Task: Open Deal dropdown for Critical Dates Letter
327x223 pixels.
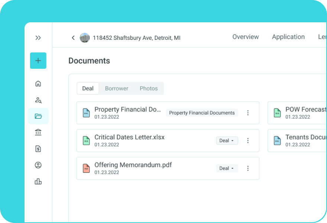Action: click(227, 140)
